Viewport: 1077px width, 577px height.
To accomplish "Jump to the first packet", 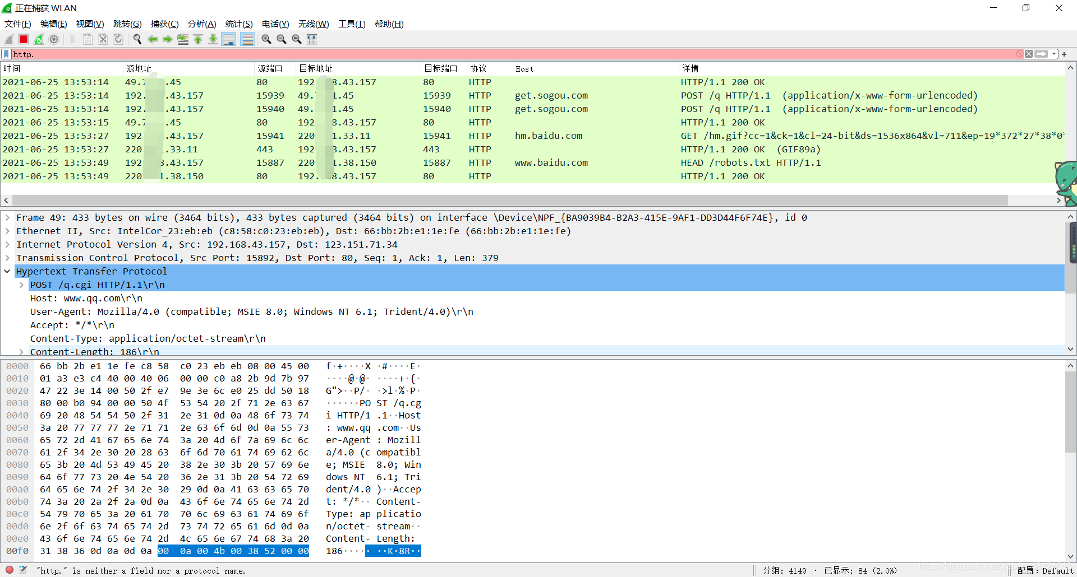I will pyautogui.click(x=198, y=39).
